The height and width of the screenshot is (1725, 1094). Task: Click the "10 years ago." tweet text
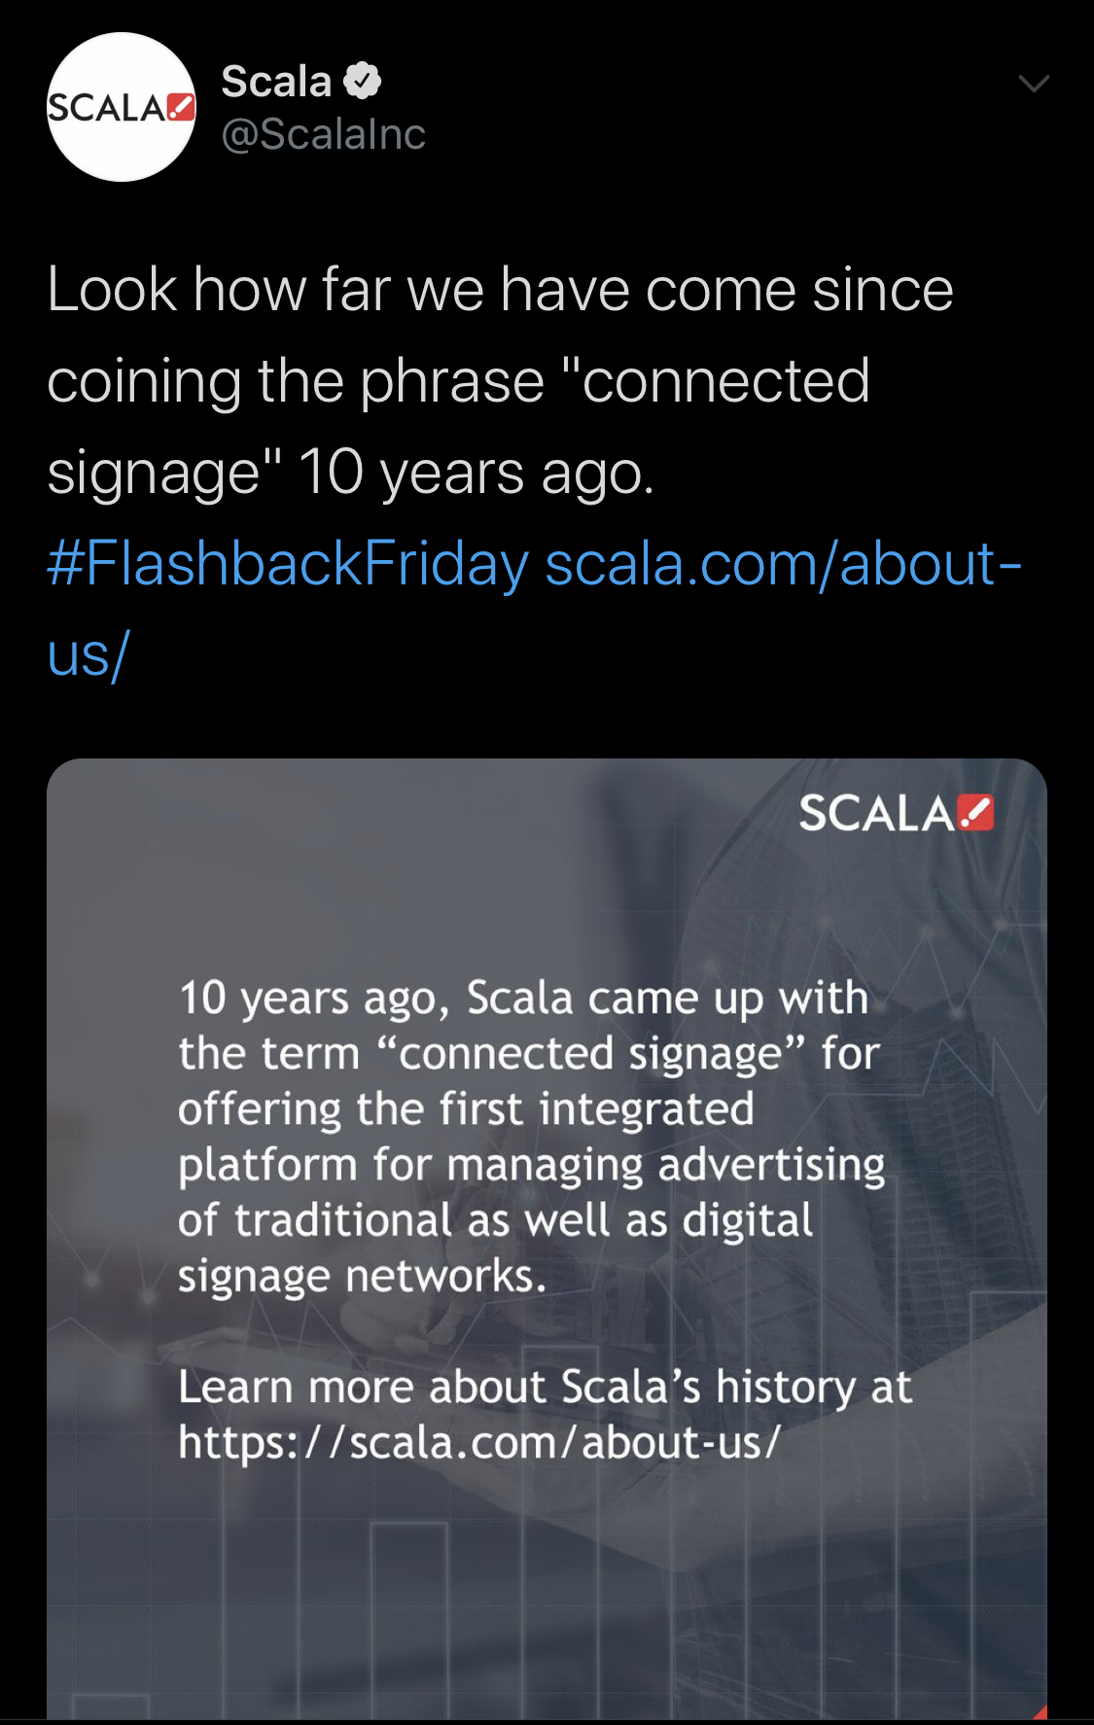(476, 474)
